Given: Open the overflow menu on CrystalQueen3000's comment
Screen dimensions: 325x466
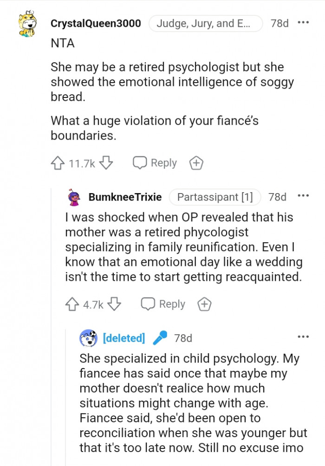Looking at the screenshot, I should pos(304,22).
